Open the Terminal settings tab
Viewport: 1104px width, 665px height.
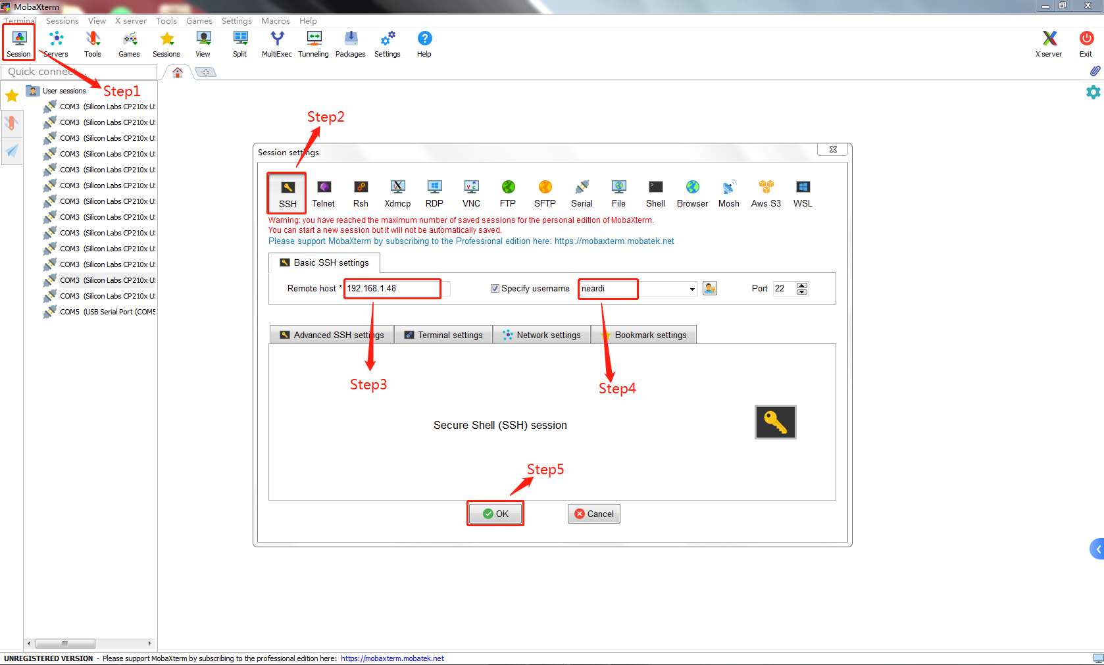coord(443,335)
